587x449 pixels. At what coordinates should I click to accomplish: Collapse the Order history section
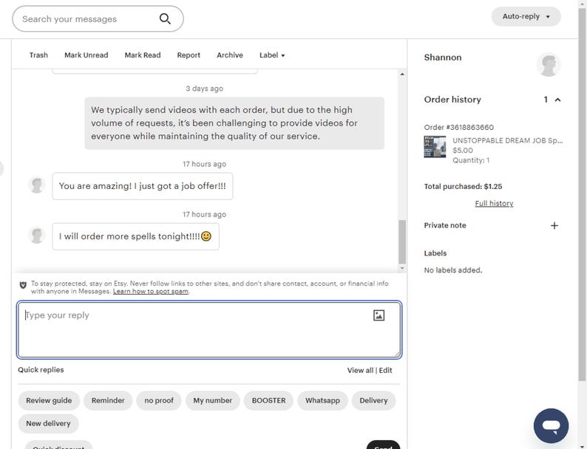click(558, 100)
